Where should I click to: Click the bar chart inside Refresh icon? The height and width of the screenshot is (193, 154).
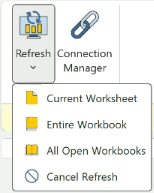pyautogui.click(x=34, y=28)
